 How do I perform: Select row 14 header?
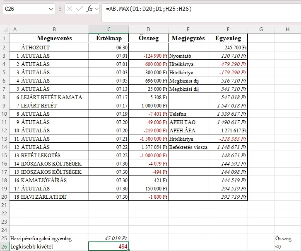[5, 147]
